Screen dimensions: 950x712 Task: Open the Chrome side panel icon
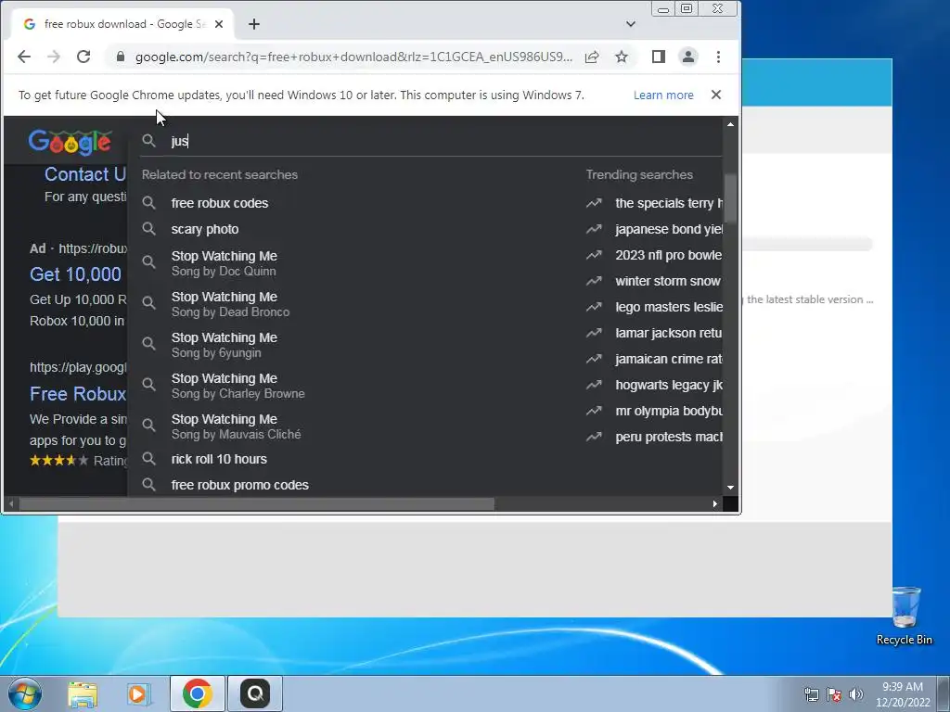click(659, 57)
